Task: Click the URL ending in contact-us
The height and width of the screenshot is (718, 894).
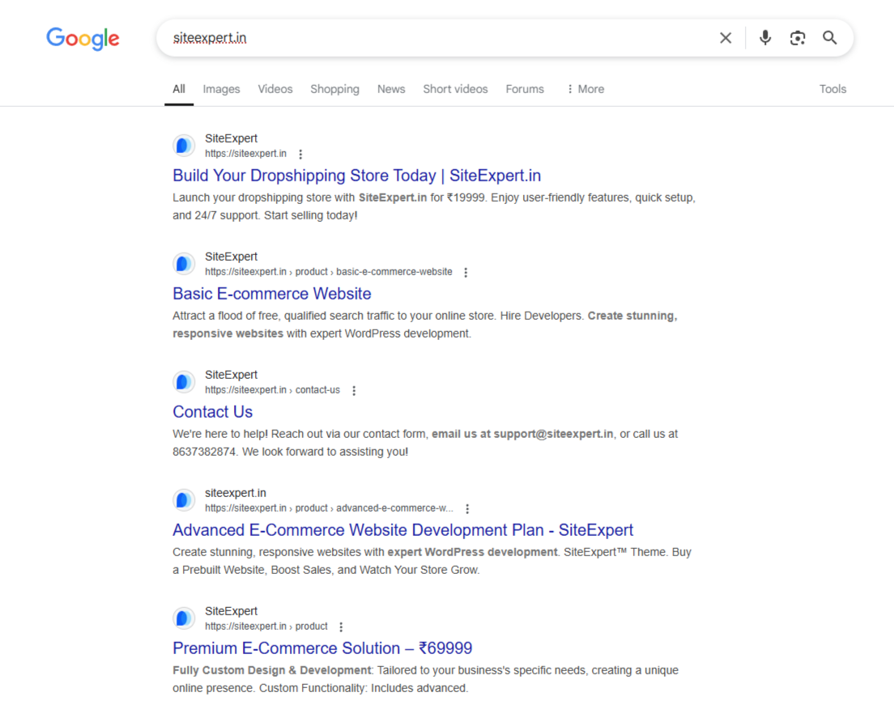Action: pyautogui.click(x=273, y=390)
